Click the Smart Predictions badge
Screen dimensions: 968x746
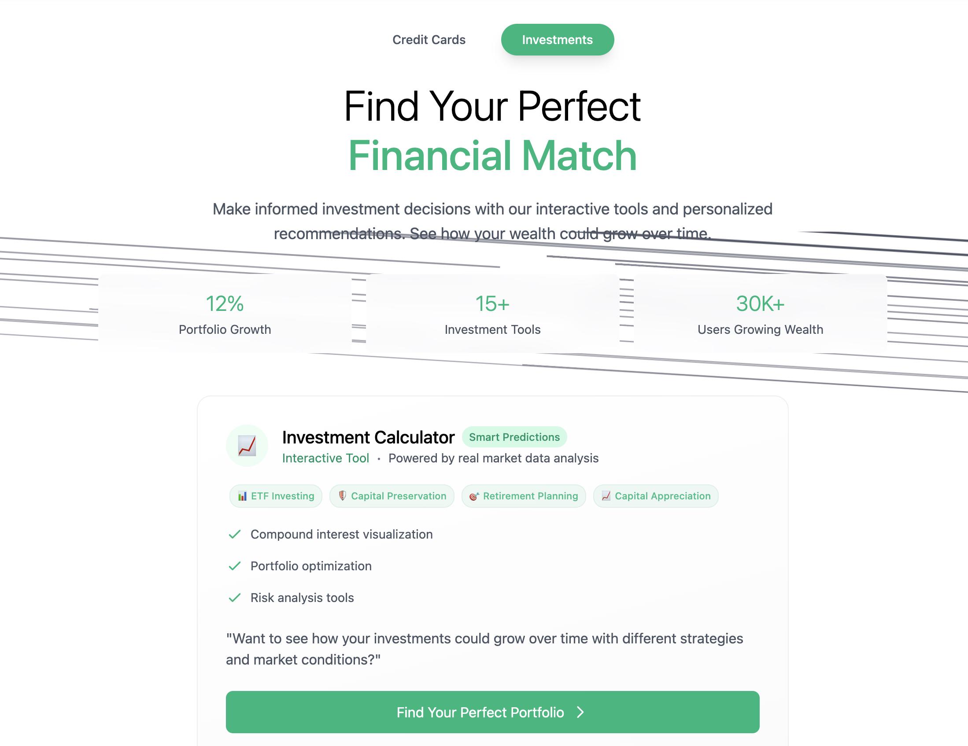tap(514, 437)
